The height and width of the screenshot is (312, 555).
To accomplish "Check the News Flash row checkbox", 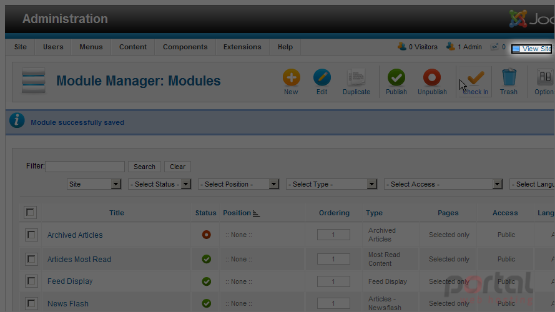I will (x=31, y=303).
